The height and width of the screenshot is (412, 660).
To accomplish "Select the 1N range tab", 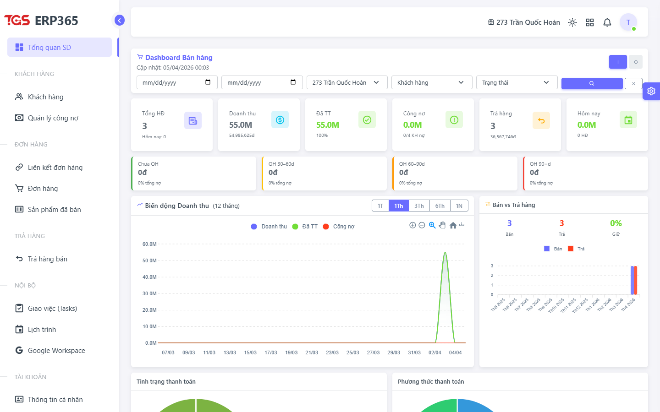I will pyautogui.click(x=459, y=206).
